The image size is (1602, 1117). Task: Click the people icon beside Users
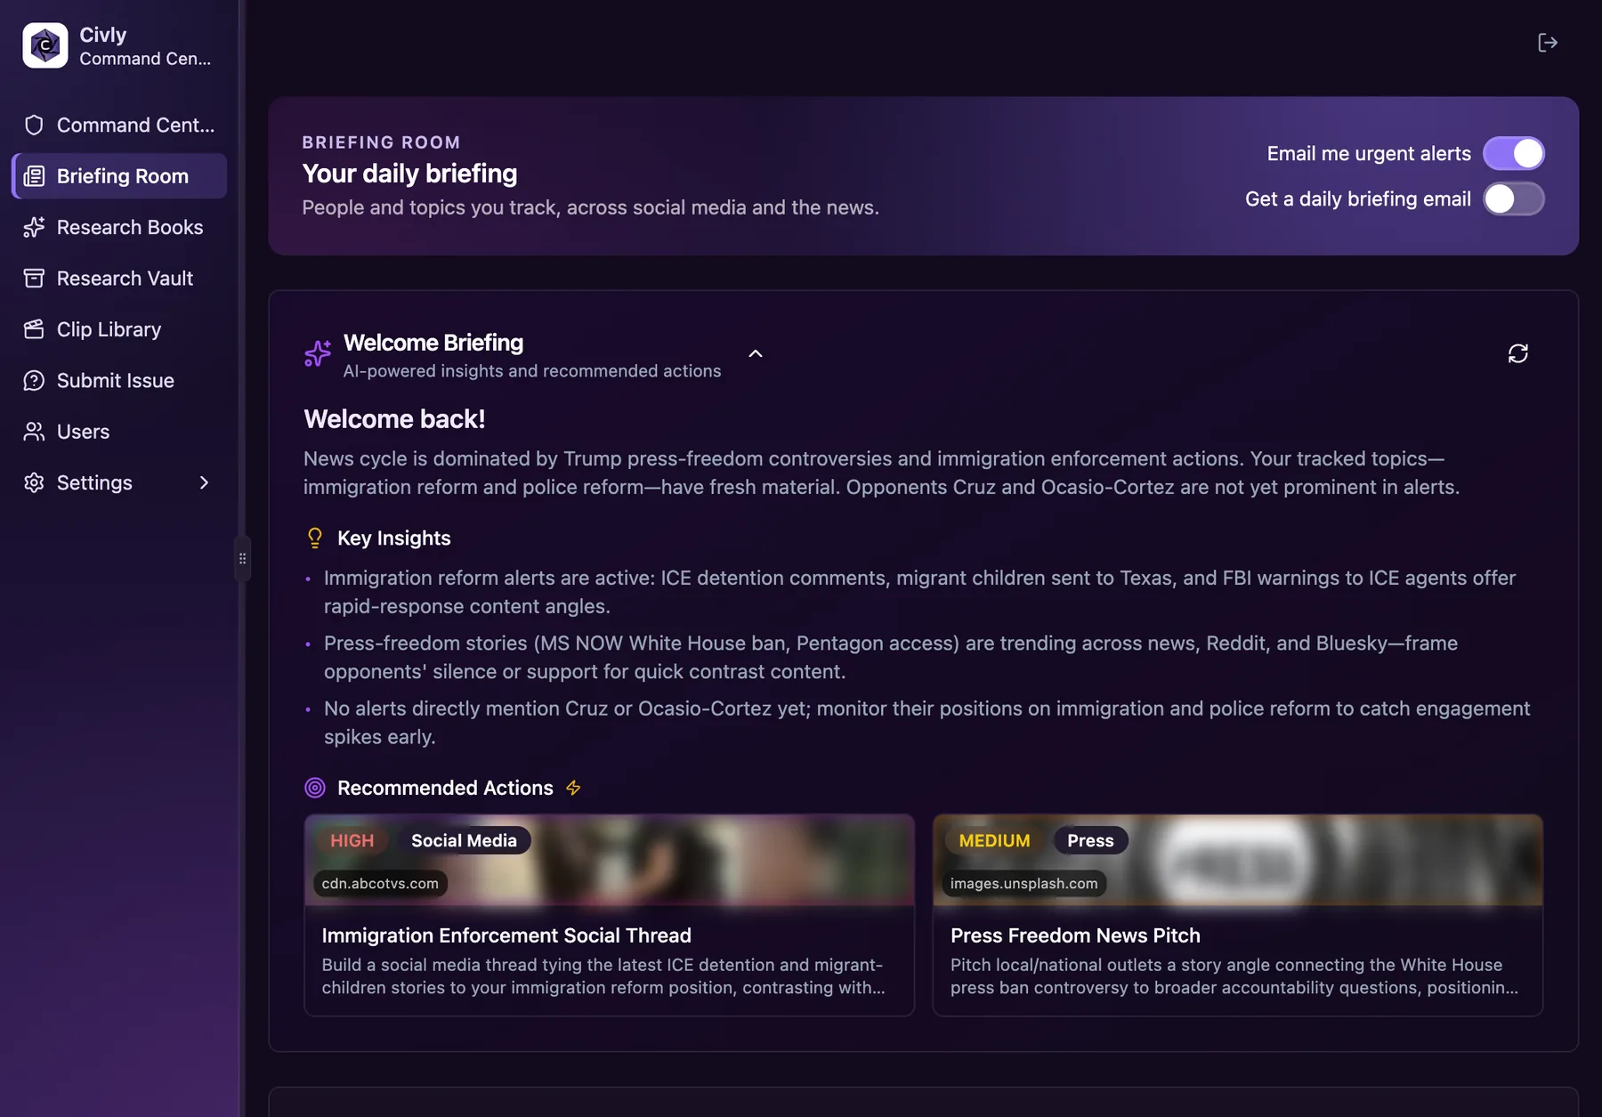click(34, 432)
